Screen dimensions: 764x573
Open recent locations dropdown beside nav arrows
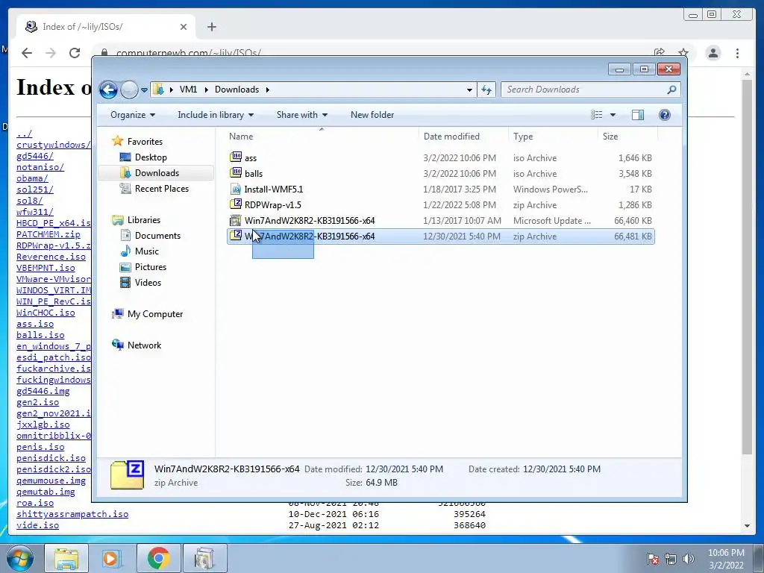tap(144, 90)
